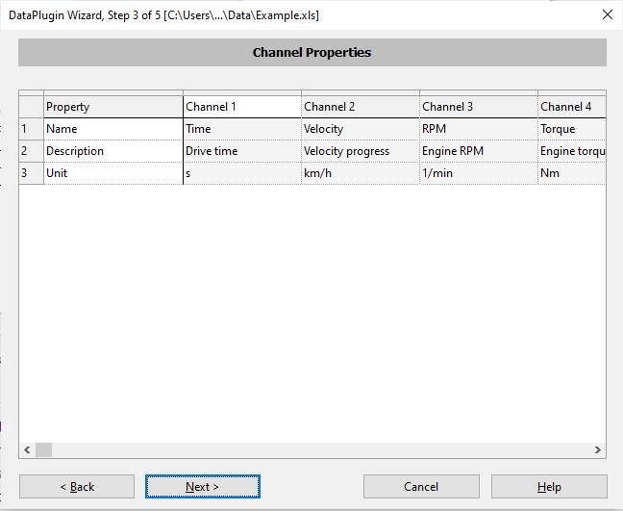The height and width of the screenshot is (511, 623).
Task: Select the Channel 4 column header
Action: click(571, 107)
